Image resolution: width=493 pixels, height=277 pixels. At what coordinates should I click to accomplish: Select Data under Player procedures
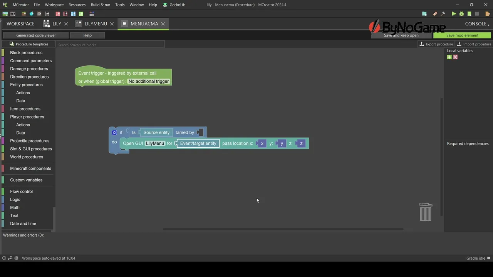pos(21,133)
